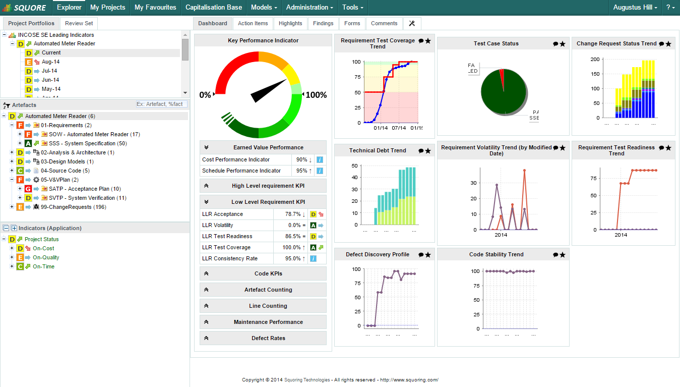Click info icon for LLR Consistency Rate
Viewport: 680px width, 387px height.
coord(313,259)
